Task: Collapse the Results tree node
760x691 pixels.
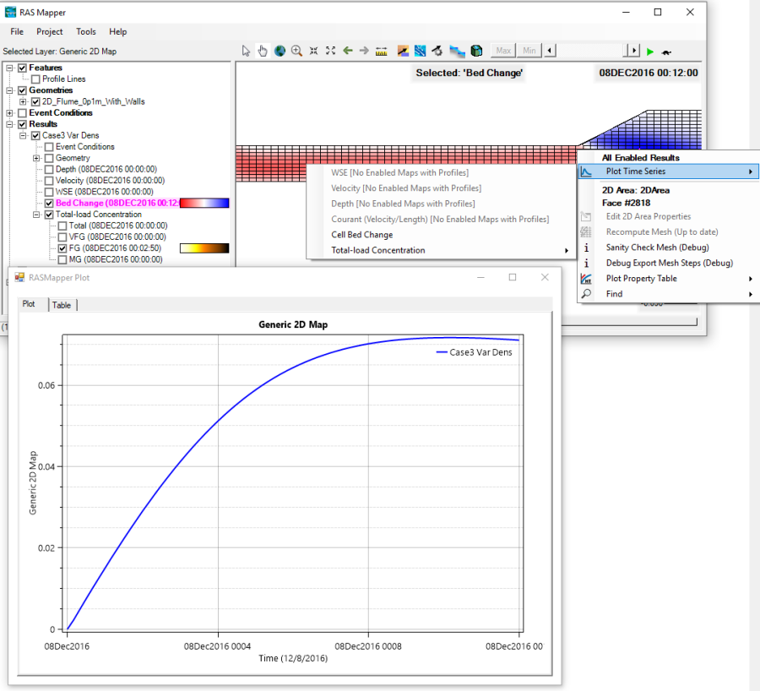Action: coord(9,123)
